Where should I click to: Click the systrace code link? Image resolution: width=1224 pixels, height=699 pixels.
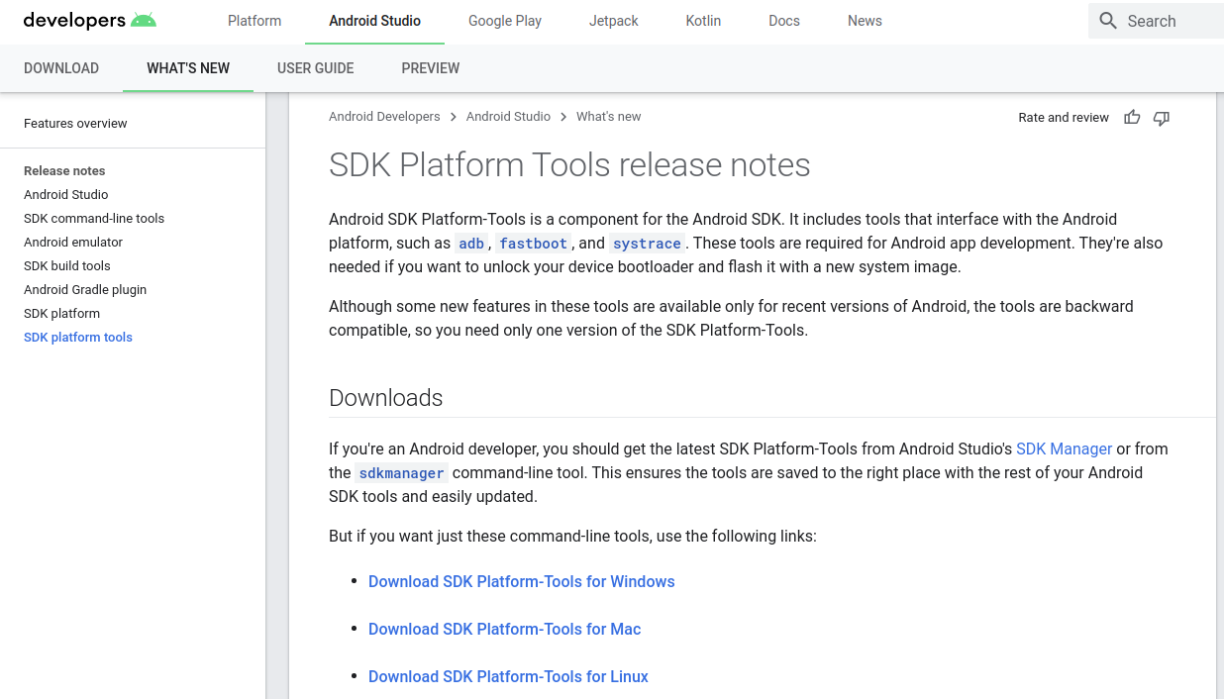coord(647,244)
